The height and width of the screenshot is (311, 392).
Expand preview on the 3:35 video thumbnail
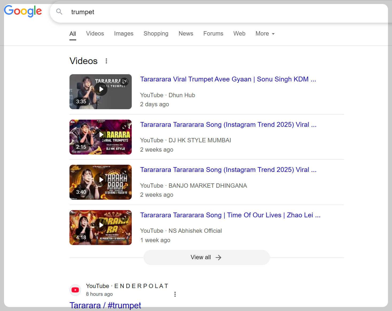(124, 81)
